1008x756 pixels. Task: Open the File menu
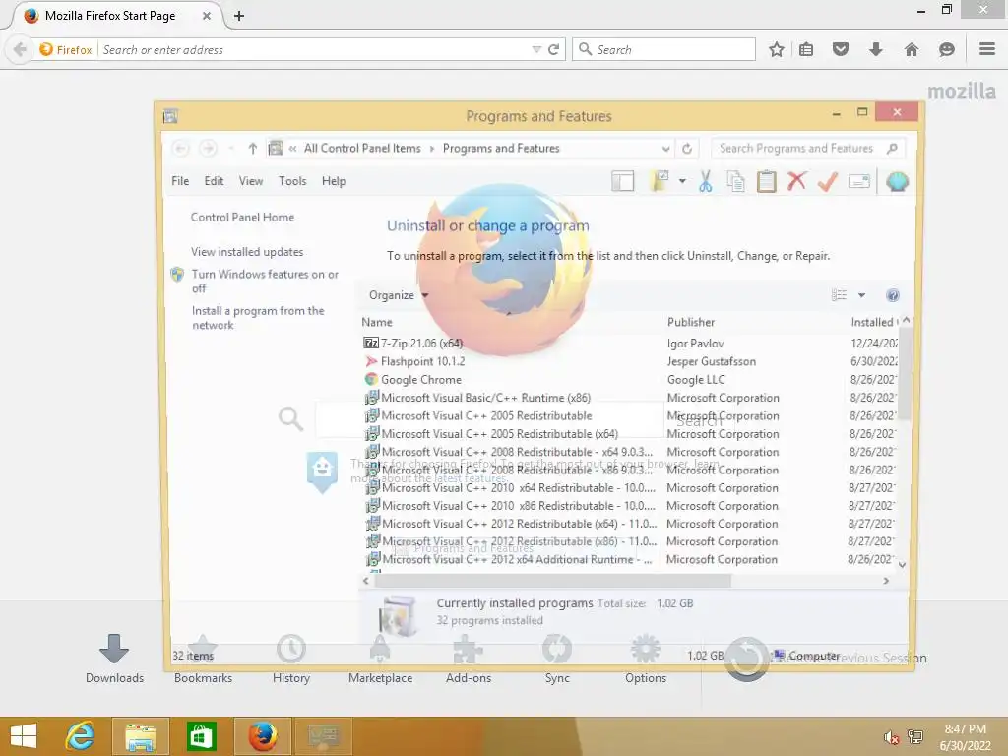pos(180,181)
